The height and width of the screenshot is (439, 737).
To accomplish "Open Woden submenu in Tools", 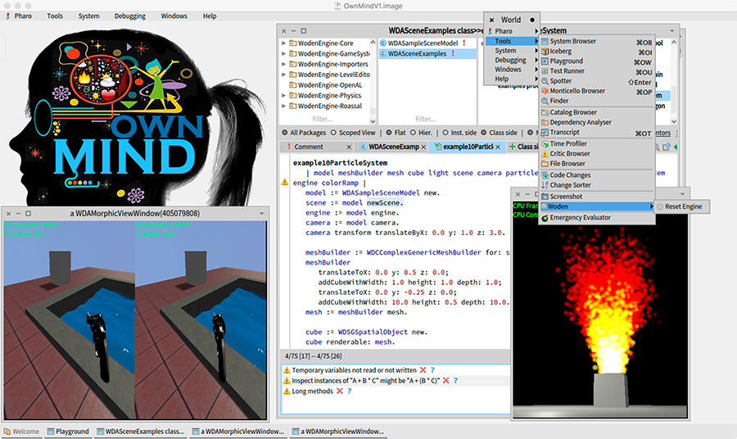I will pyautogui.click(x=596, y=207).
